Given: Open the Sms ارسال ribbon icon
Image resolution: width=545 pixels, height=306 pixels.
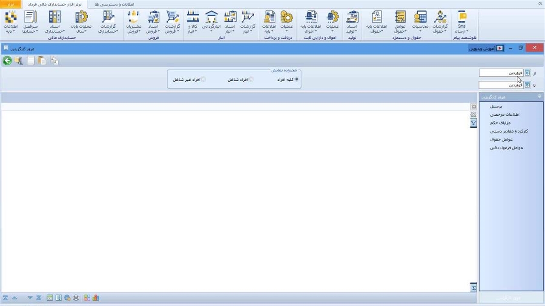Looking at the screenshot, I should [462, 23].
